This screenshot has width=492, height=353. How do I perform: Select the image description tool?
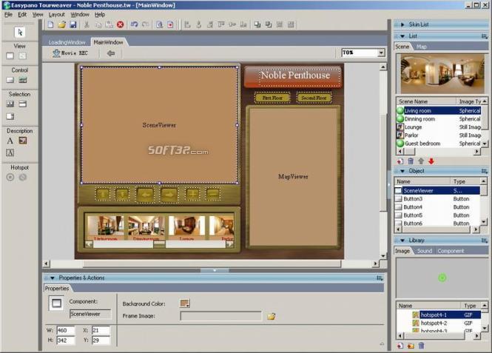coord(23,141)
